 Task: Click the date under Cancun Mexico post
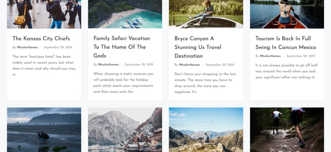coord(301,56)
